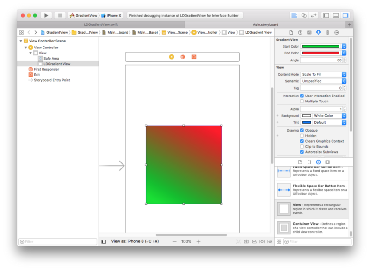
Task: Open the Semantic dropdown
Action: click(x=323, y=81)
